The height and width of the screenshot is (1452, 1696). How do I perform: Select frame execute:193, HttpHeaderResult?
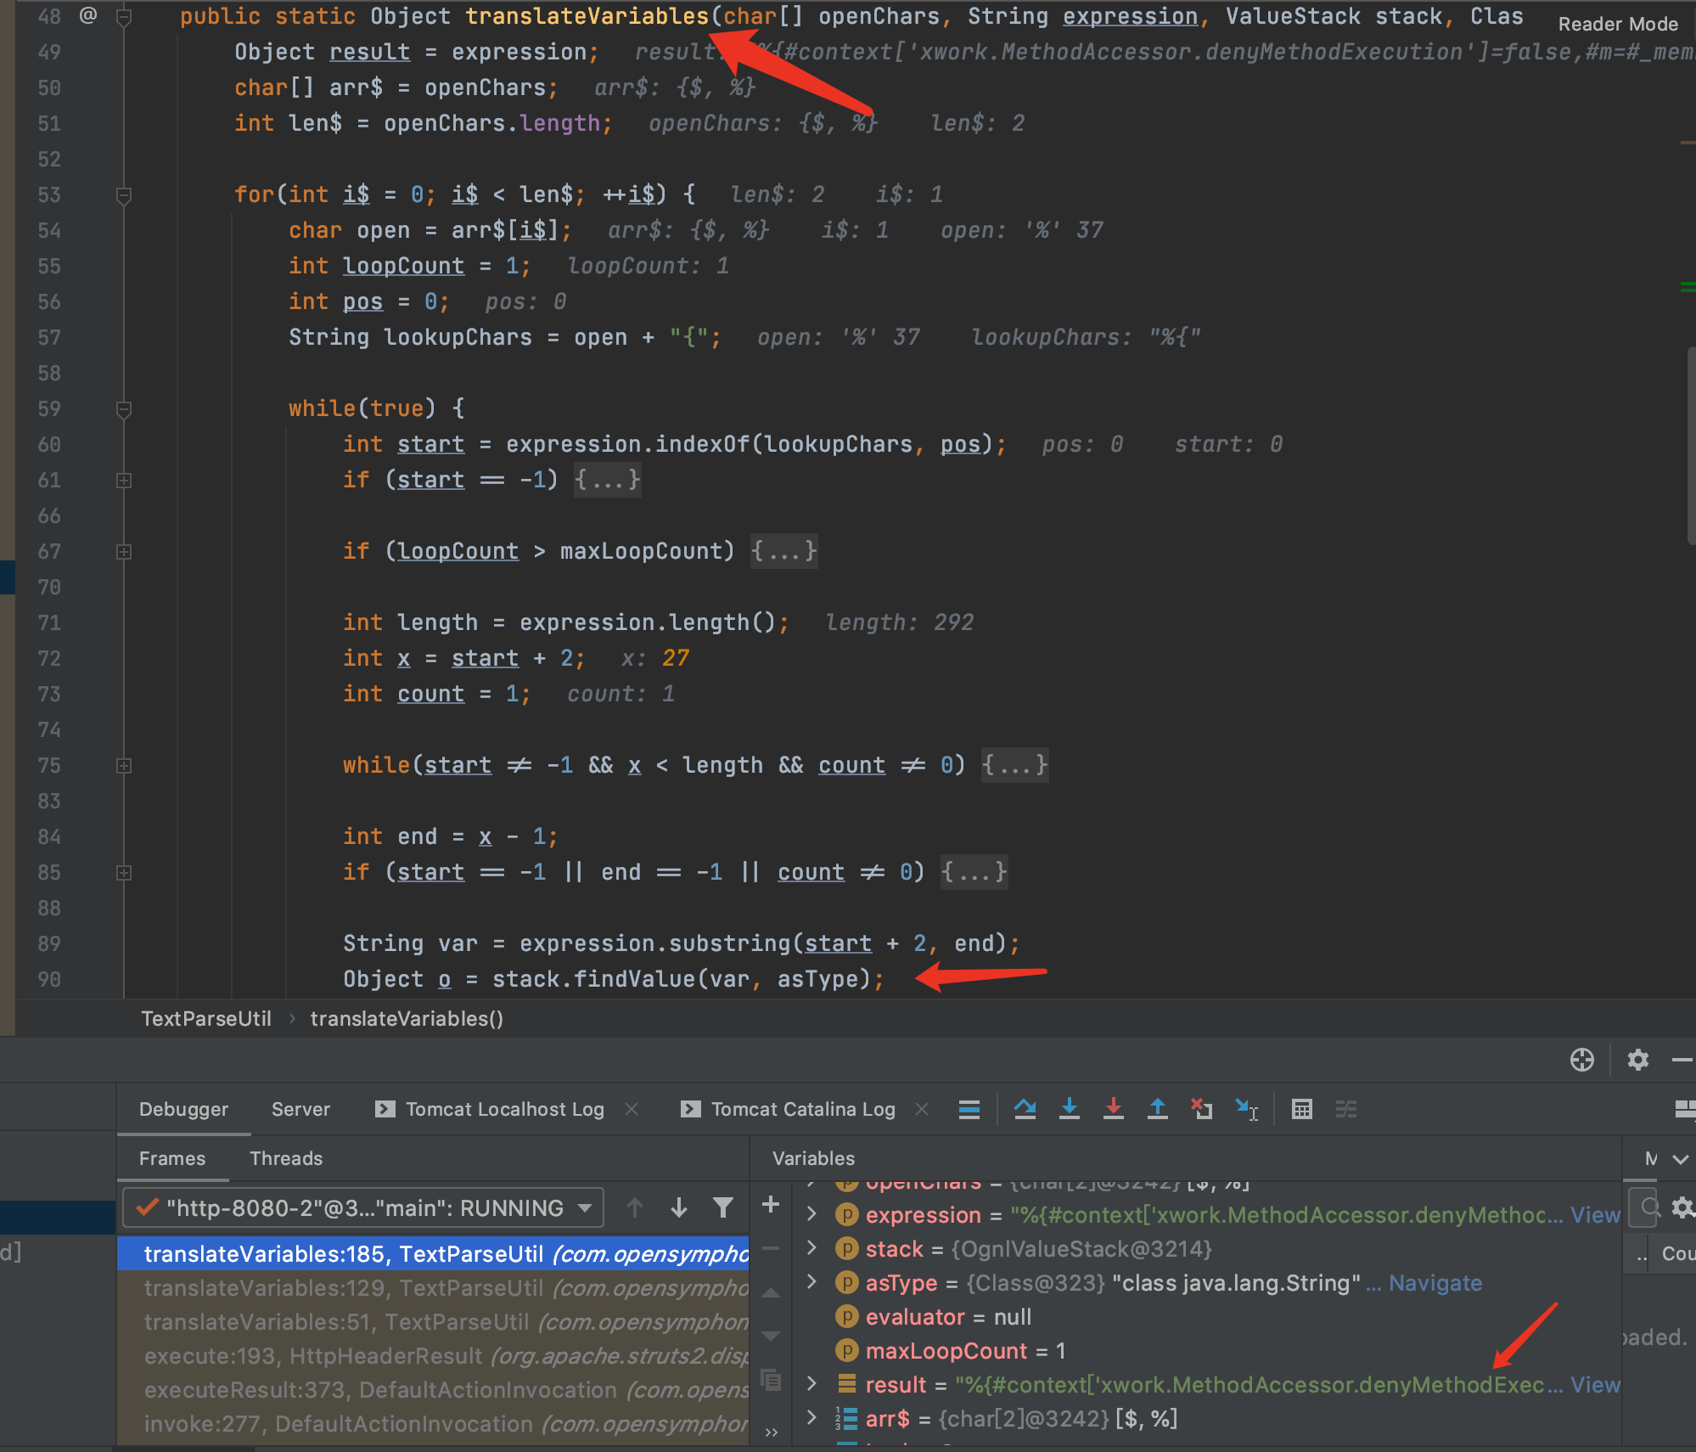pos(433,1355)
